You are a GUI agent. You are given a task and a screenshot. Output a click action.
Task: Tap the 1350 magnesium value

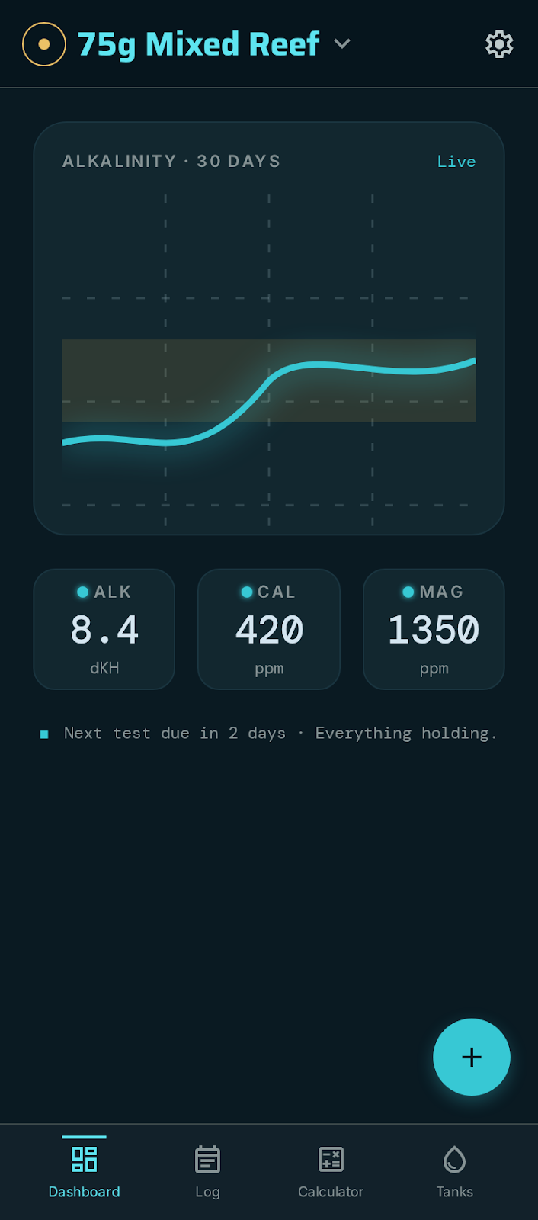(x=434, y=630)
